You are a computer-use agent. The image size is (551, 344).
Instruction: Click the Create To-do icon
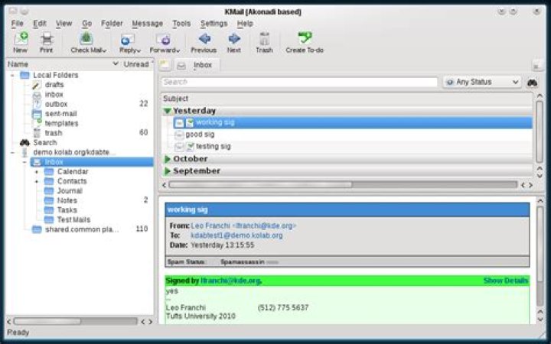click(305, 38)
